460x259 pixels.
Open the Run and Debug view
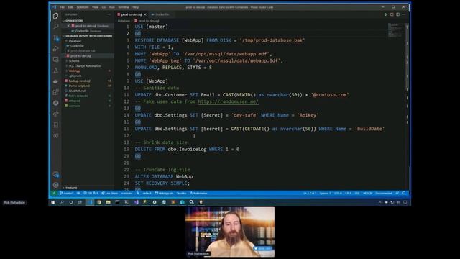(56, 48)
